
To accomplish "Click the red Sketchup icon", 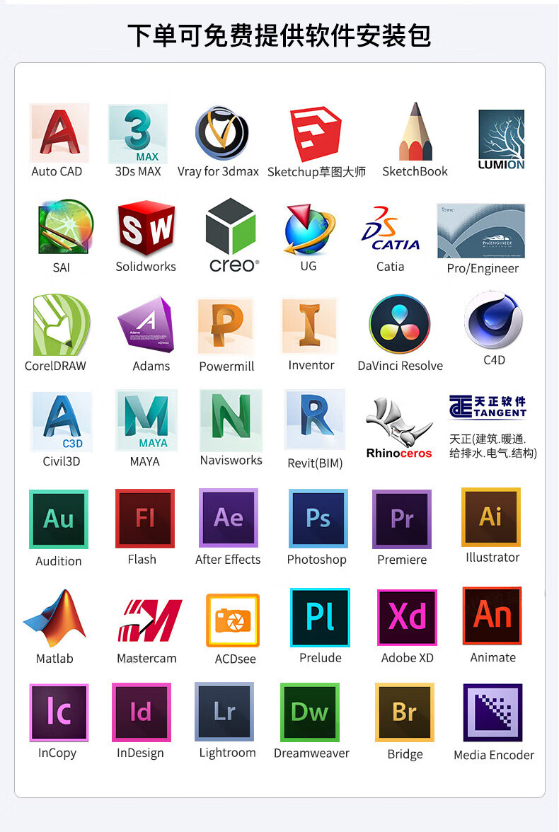I will coord(316,133).
